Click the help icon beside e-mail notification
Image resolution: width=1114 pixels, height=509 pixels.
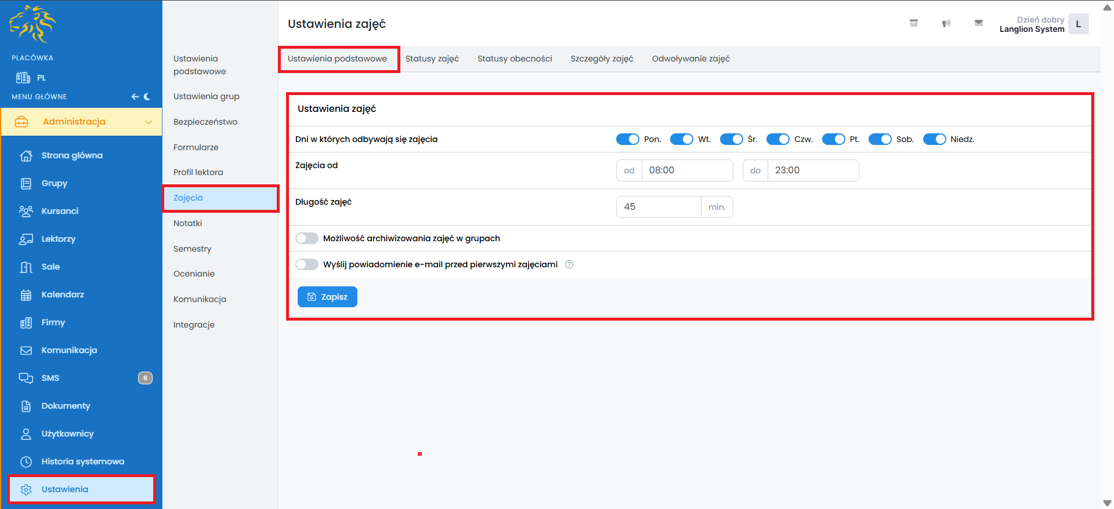point(569,264)
